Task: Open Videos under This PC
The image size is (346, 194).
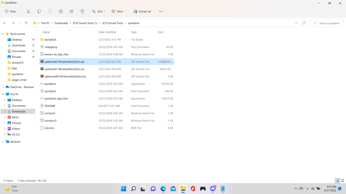Action: coord(16,128)
